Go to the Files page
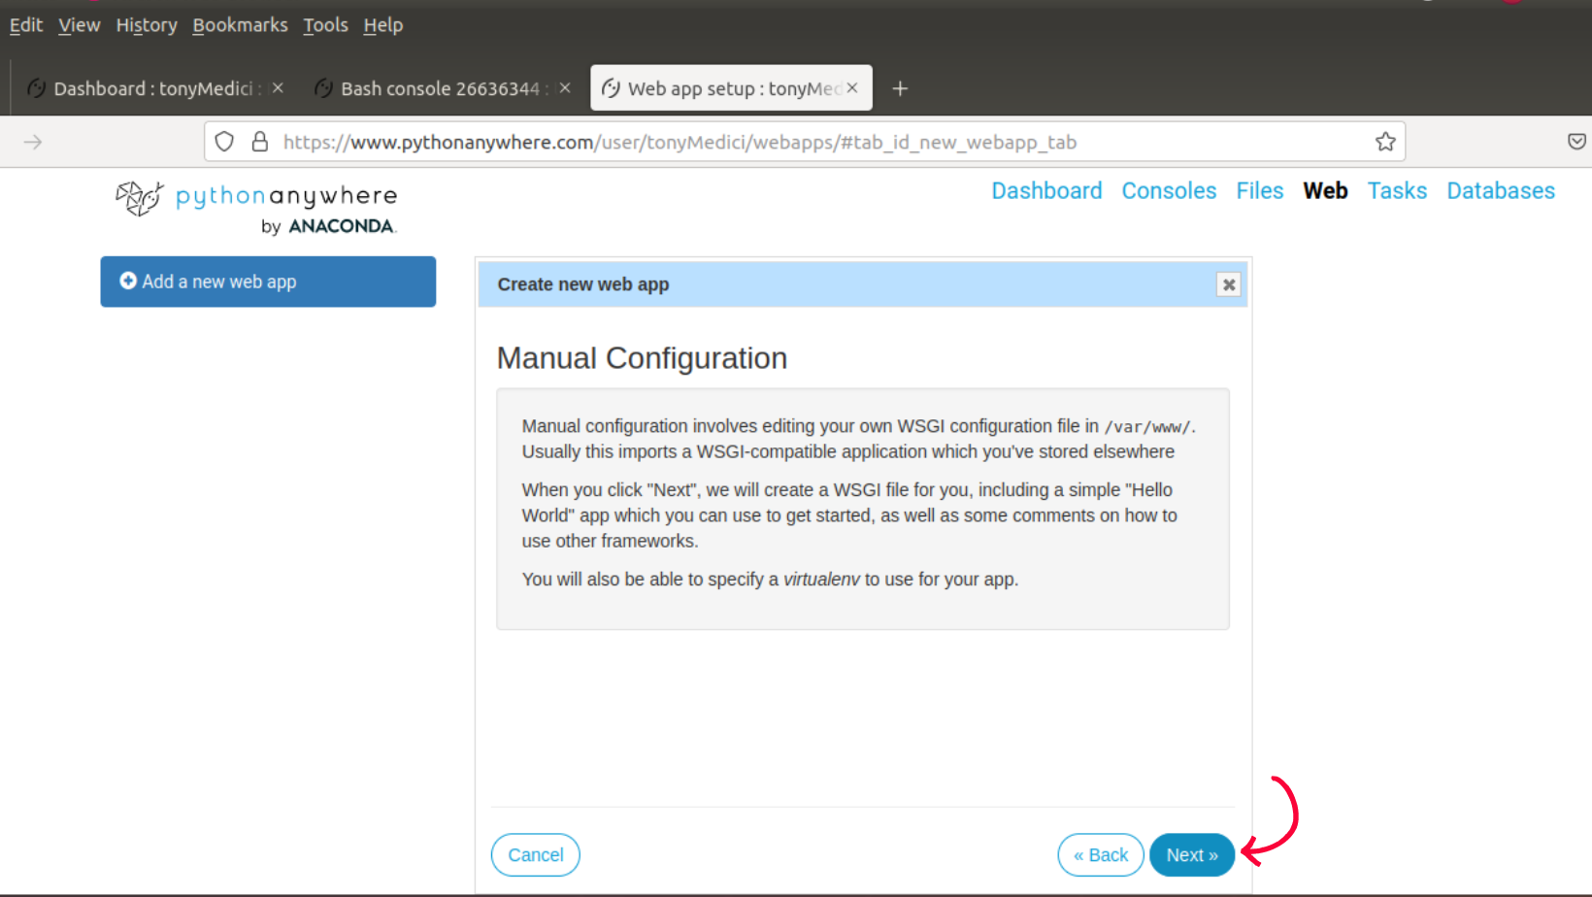This screenshot has height=897, width=1592. coord(1260,191)
